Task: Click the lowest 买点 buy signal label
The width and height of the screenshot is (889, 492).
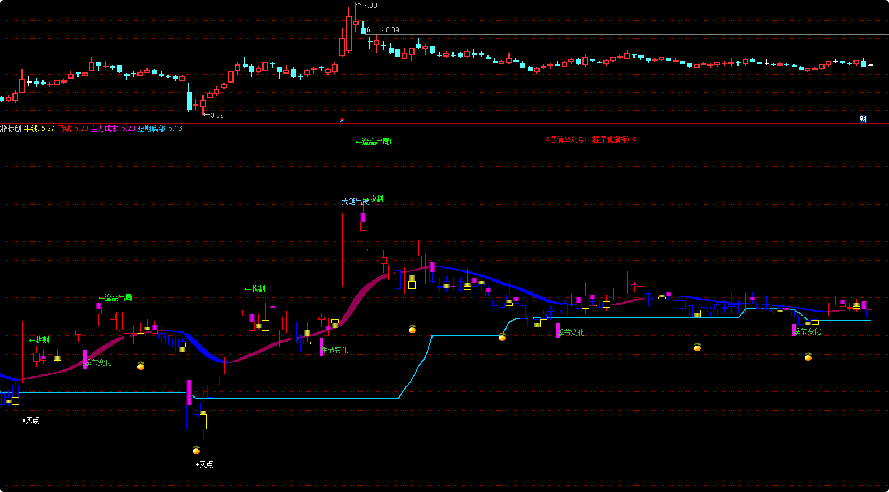Action: pyautogui.click(x=206, y=464)
